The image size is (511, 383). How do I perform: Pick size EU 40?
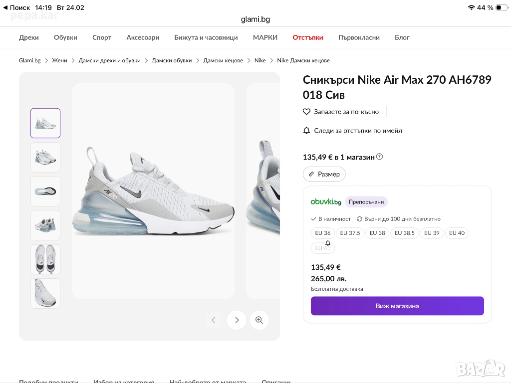pyautogui.click(x=457, y=233)
